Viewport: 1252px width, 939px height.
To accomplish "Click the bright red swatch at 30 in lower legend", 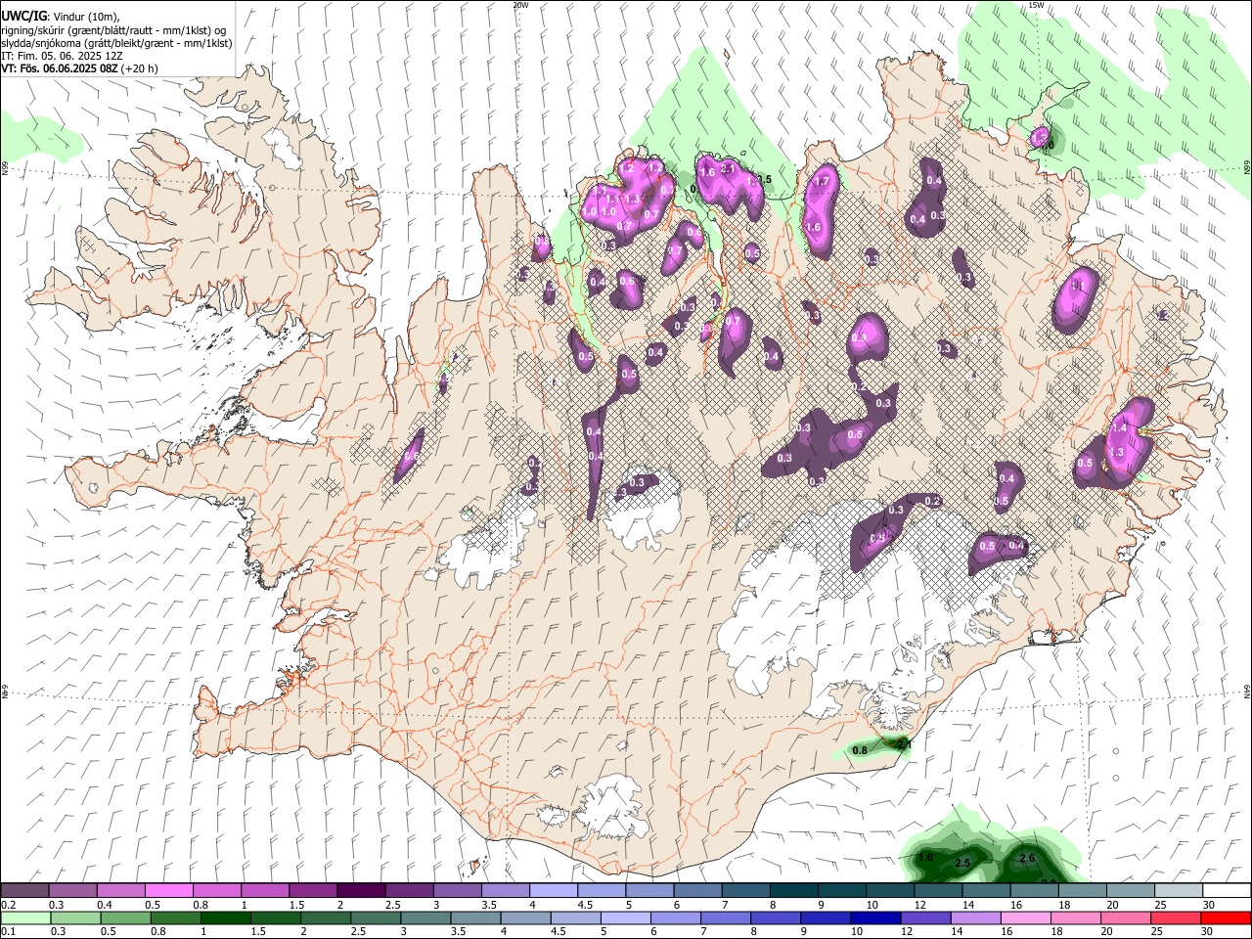I will pos(1225,917).
